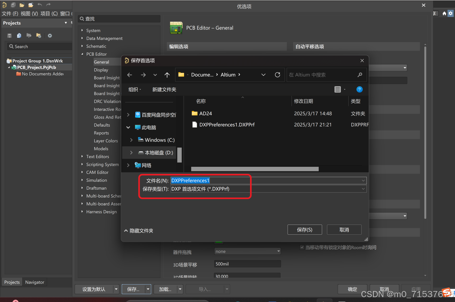Go up one folder level in save dialog
Screen dimensions: 455x302
tap(167, 75)
